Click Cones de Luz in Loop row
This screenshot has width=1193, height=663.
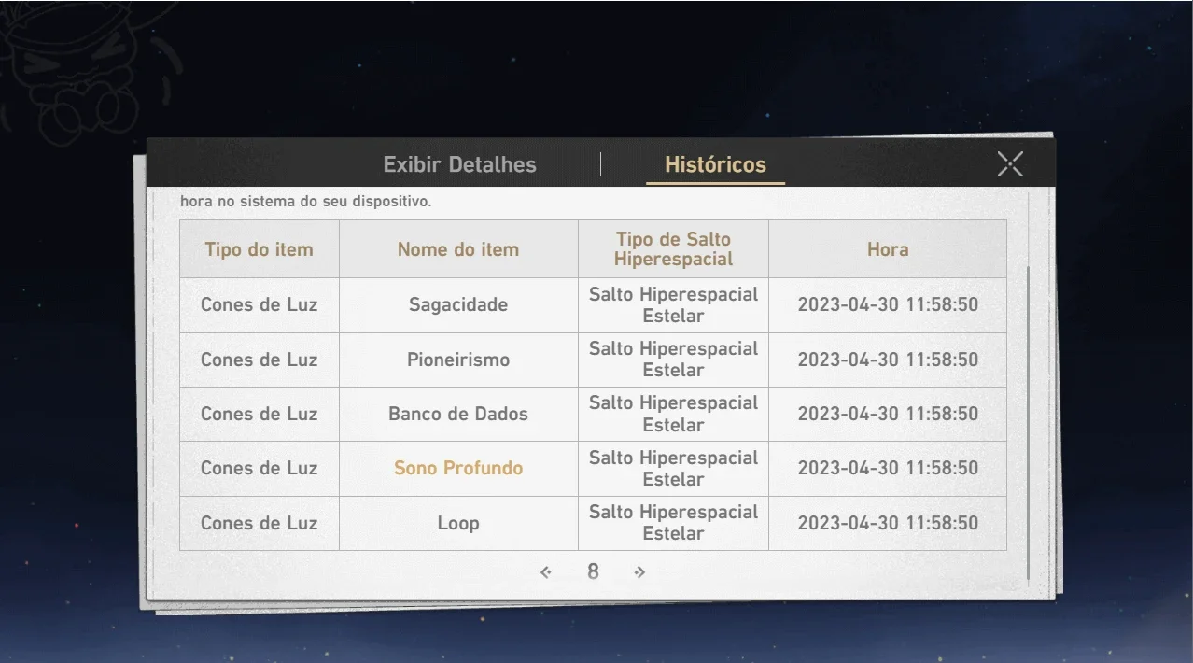(x=259, y=523)
